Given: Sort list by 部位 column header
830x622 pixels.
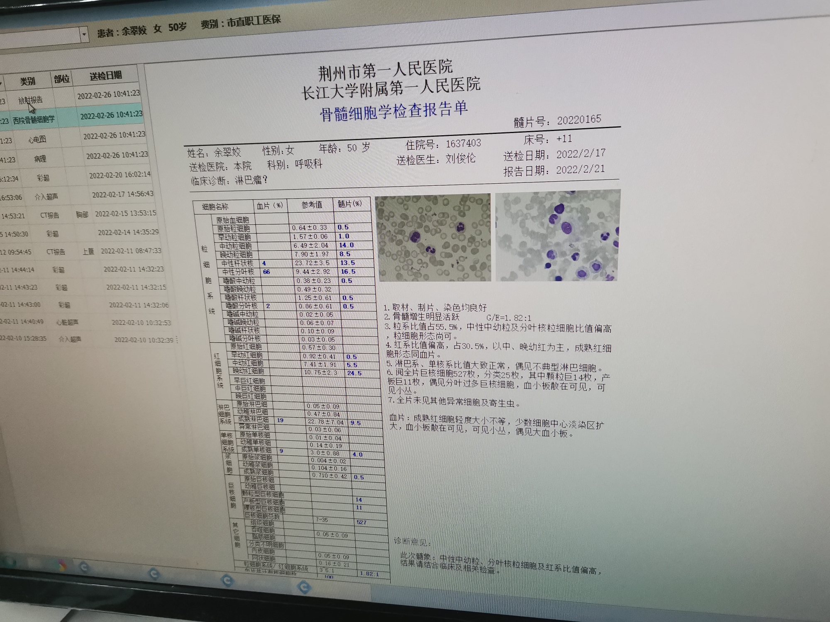Looking at the screenshot, I should pos(62,79).
